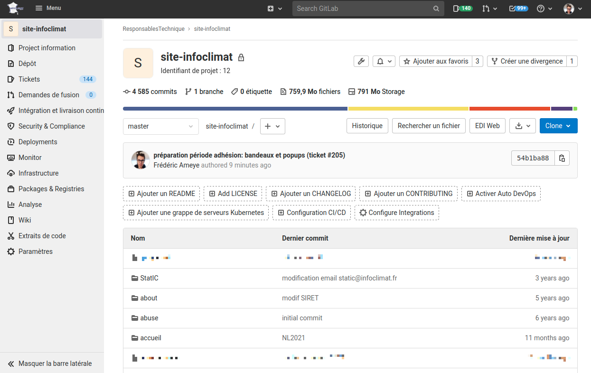Click Ajouter une grappe de serveurs Kubernetes
The width and height of the screenshot is (591, 373).
click(196, 213)
